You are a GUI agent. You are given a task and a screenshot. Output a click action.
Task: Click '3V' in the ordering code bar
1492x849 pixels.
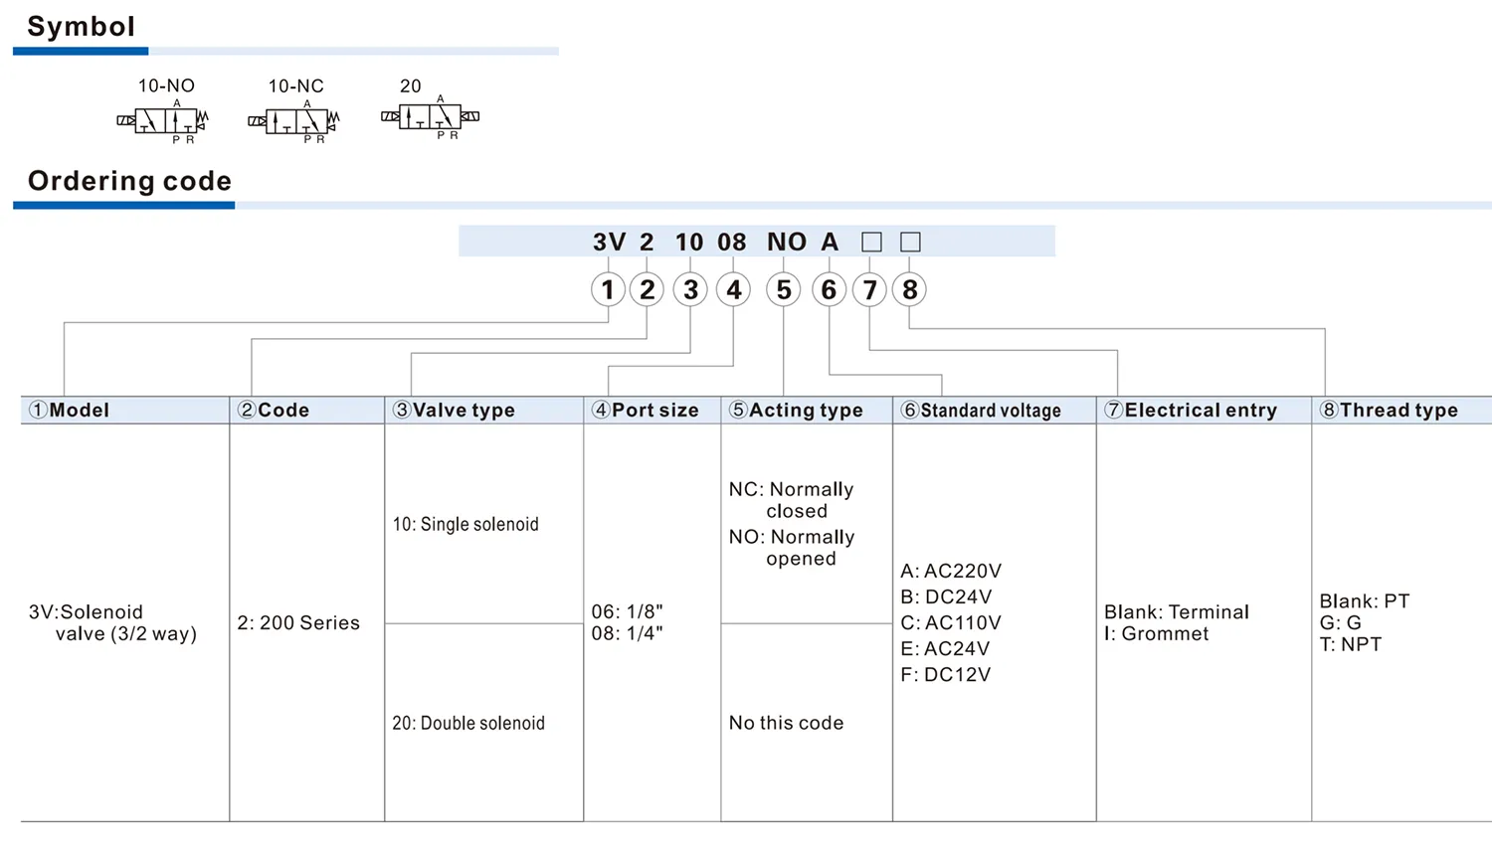pyautogui.click(x=610, y=242)
